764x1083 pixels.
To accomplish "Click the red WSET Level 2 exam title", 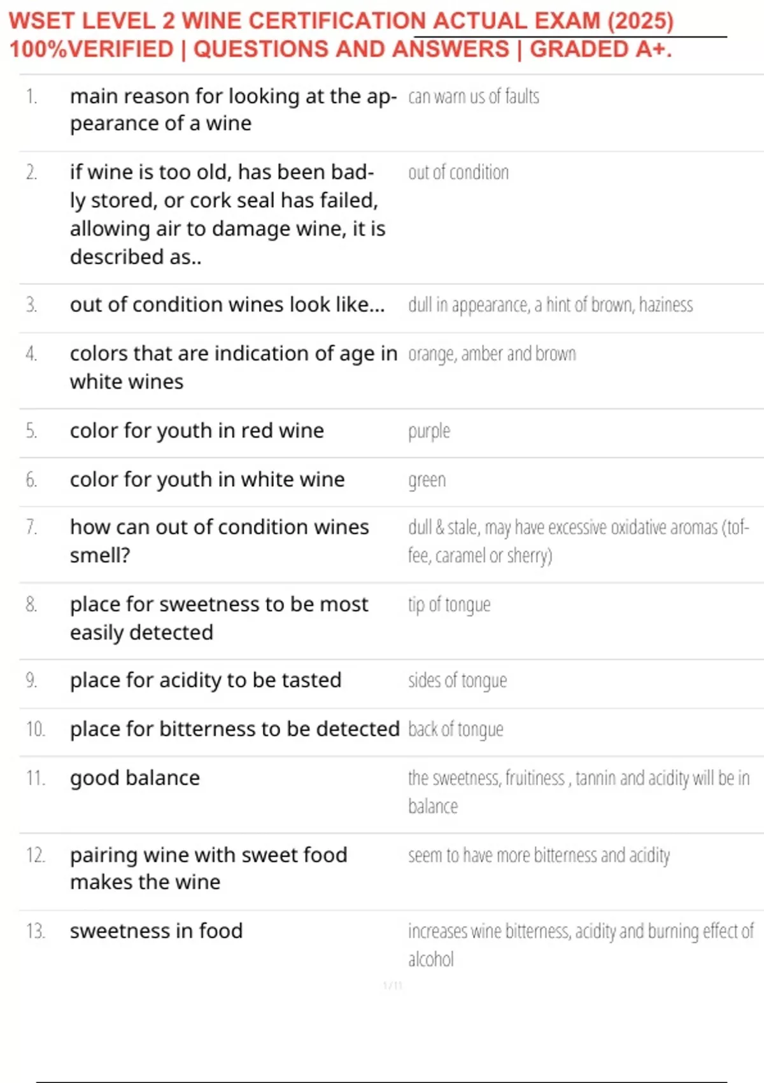I will pos(341,34).
